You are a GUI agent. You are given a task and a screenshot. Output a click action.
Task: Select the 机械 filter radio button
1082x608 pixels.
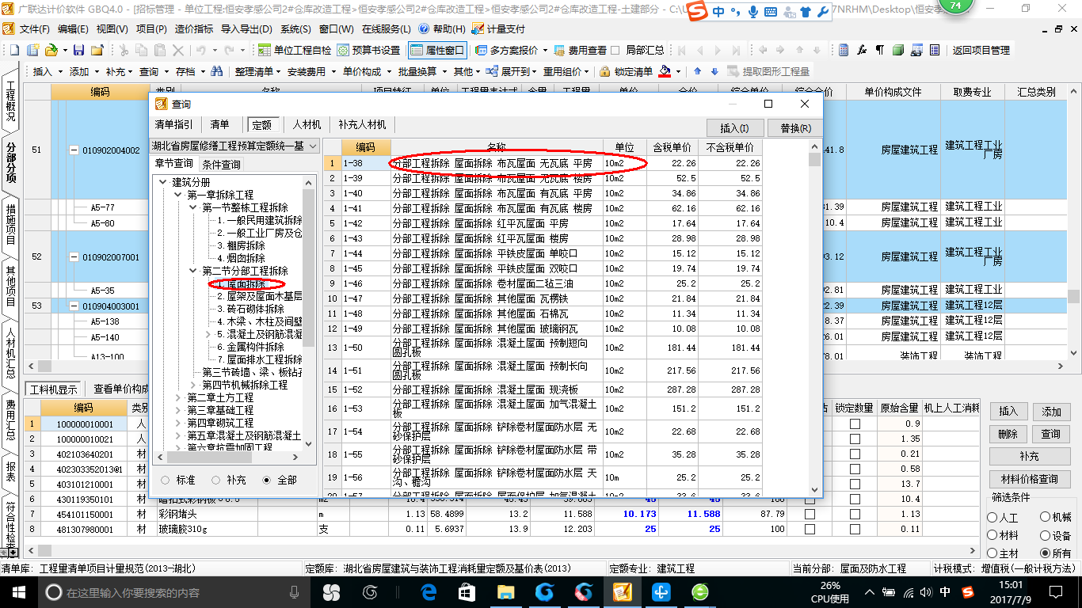point(1045,517)
